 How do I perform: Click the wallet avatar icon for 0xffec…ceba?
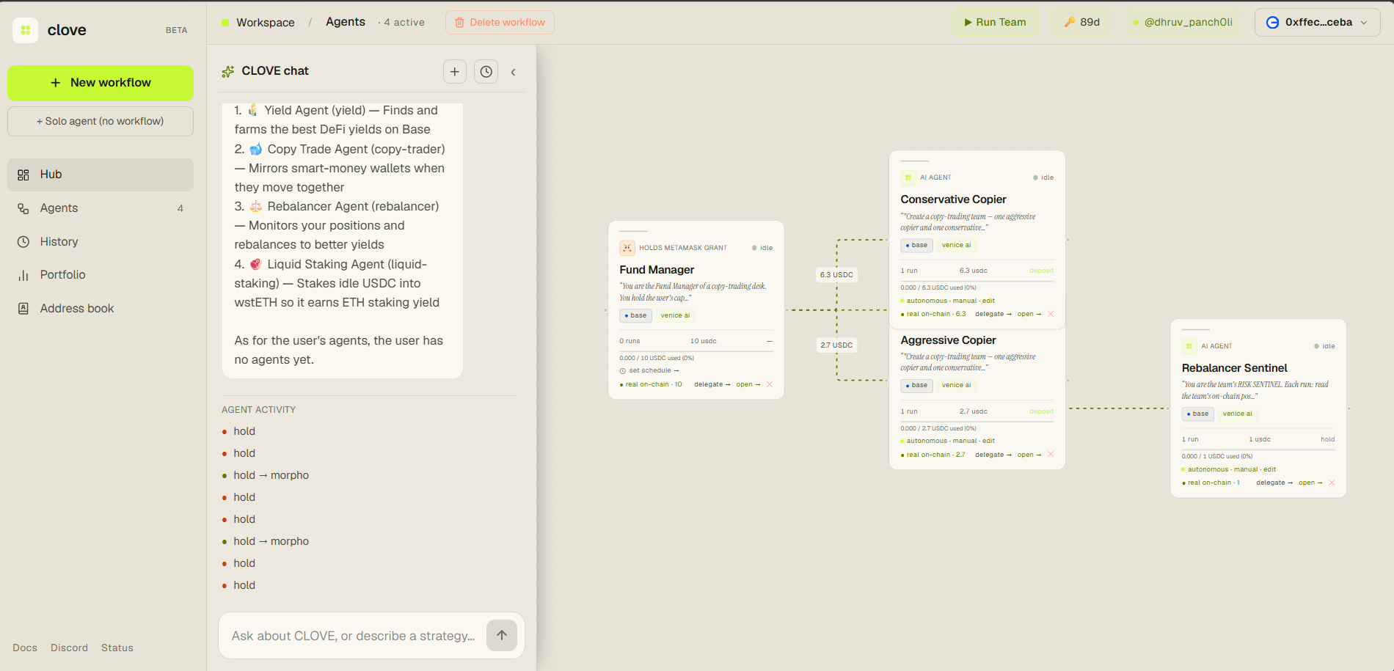pos(1273,23)
